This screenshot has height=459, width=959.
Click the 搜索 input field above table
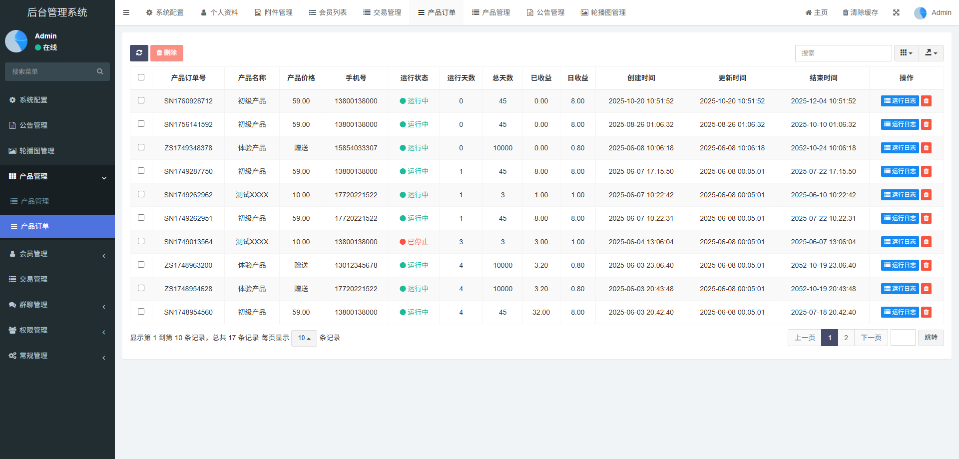(843, 53)
